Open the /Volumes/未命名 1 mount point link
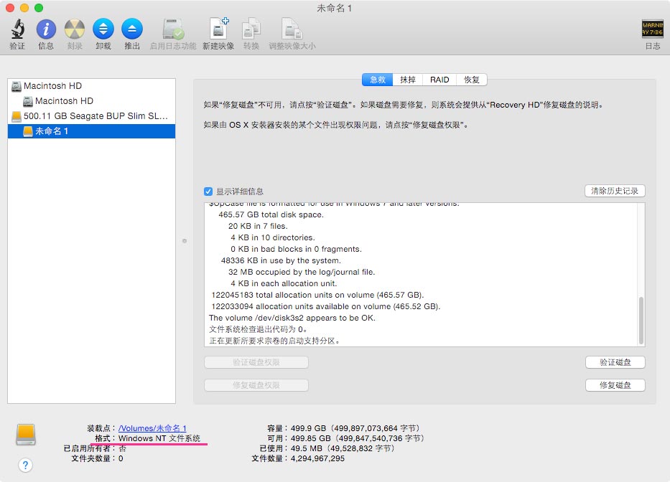The height and width of the screenshot is (482, 670). pos(152,428)
